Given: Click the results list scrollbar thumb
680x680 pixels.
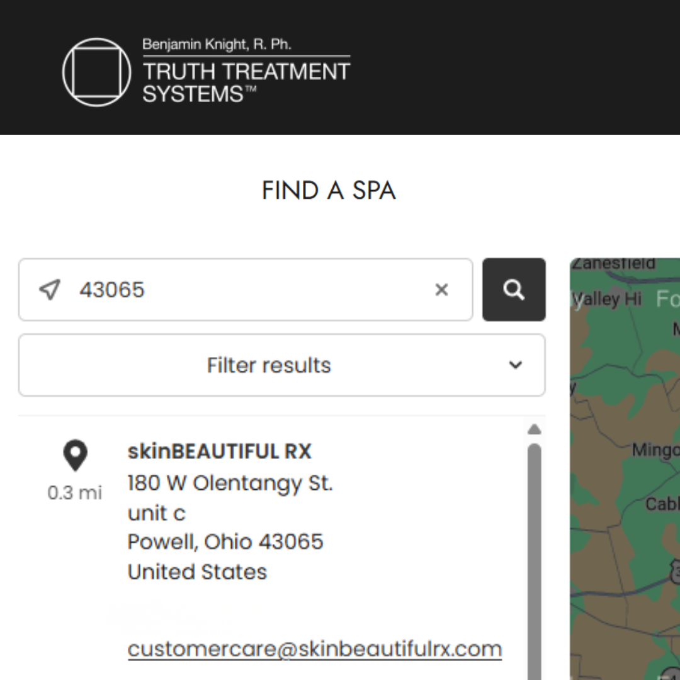Looking at the screenshot, I should click(x=535, y=562).
